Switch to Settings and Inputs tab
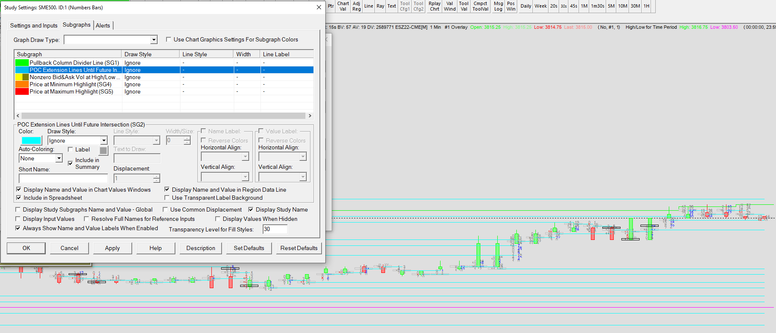Screen dimensions: 776x333 pos(33,25)
